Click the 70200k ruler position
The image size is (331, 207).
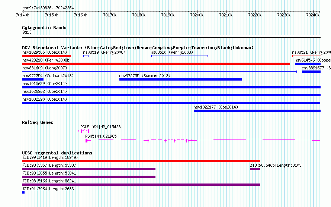(197, 15)
